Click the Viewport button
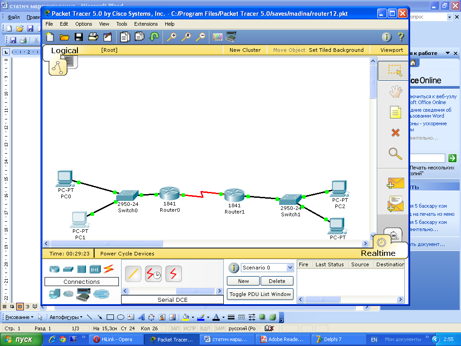 392,50
